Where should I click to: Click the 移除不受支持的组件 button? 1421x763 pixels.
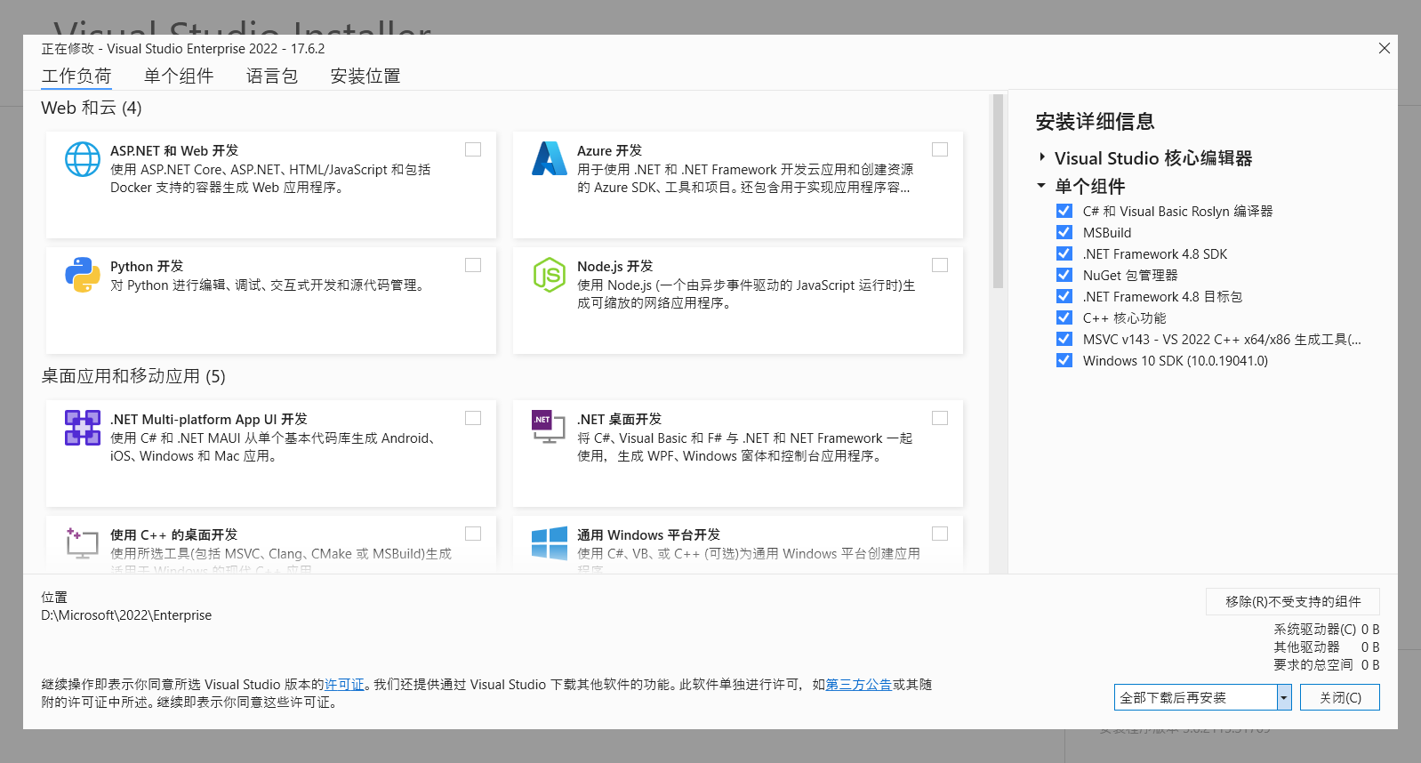click(1293, 602)
